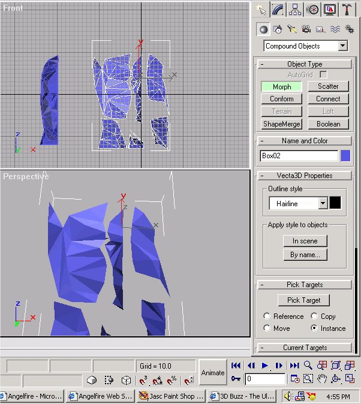This screenshot has height=404, width=361.
Task: Open the Compound Objects dropdown
Action: pos(342,46)
